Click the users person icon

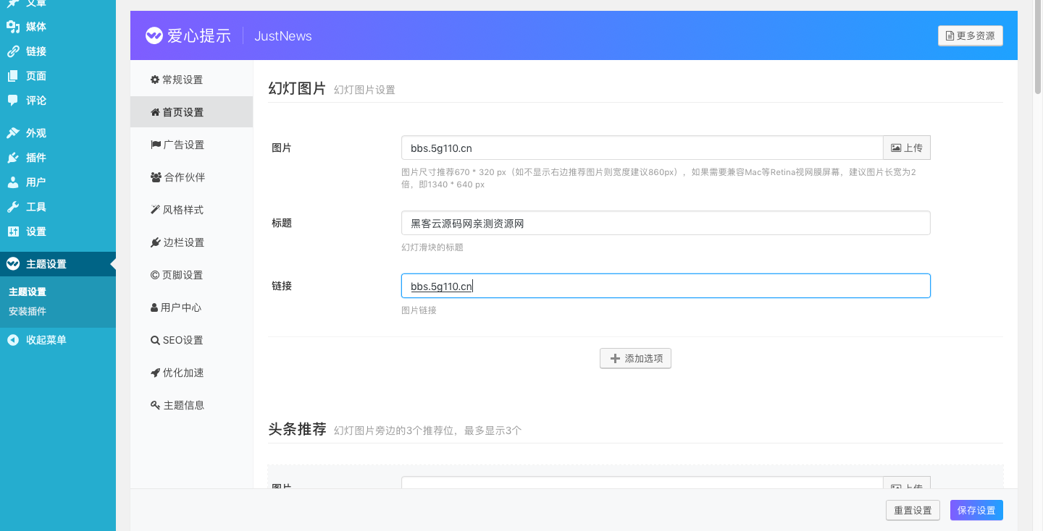pos(13,182)
